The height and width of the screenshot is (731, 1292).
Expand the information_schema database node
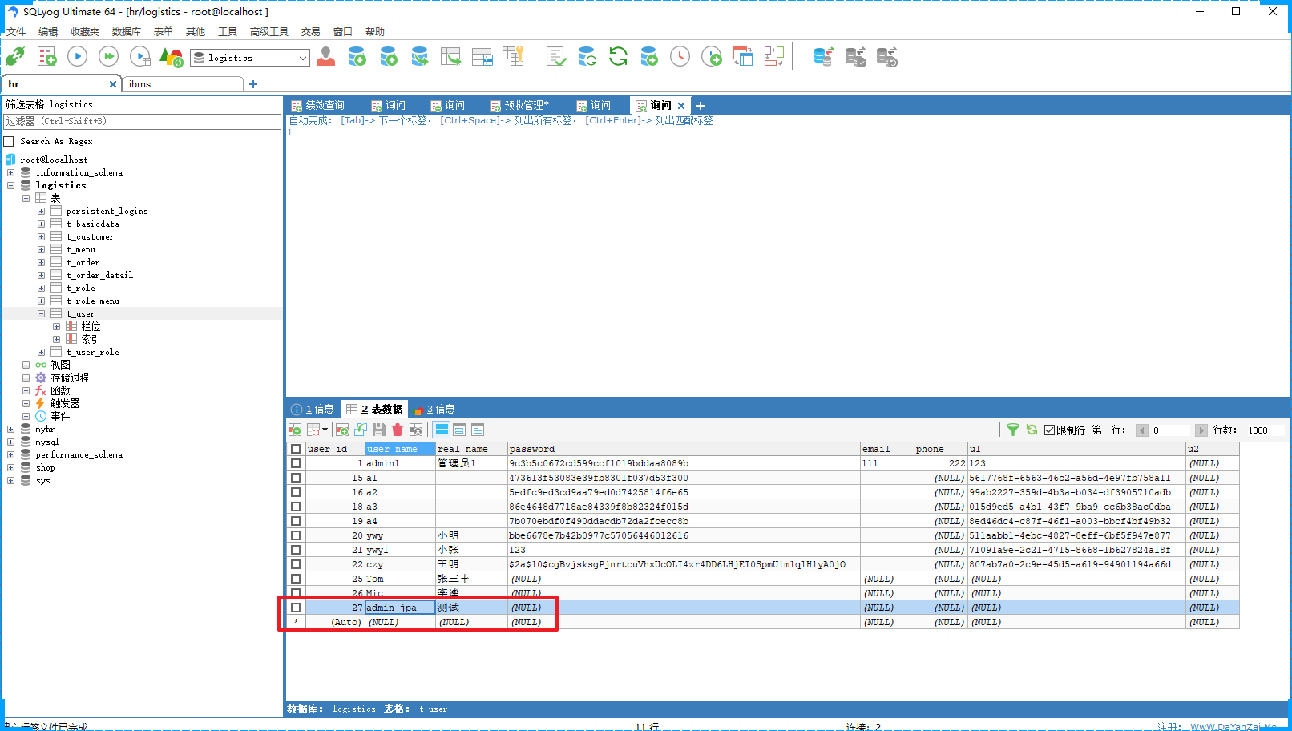point(10,172)
